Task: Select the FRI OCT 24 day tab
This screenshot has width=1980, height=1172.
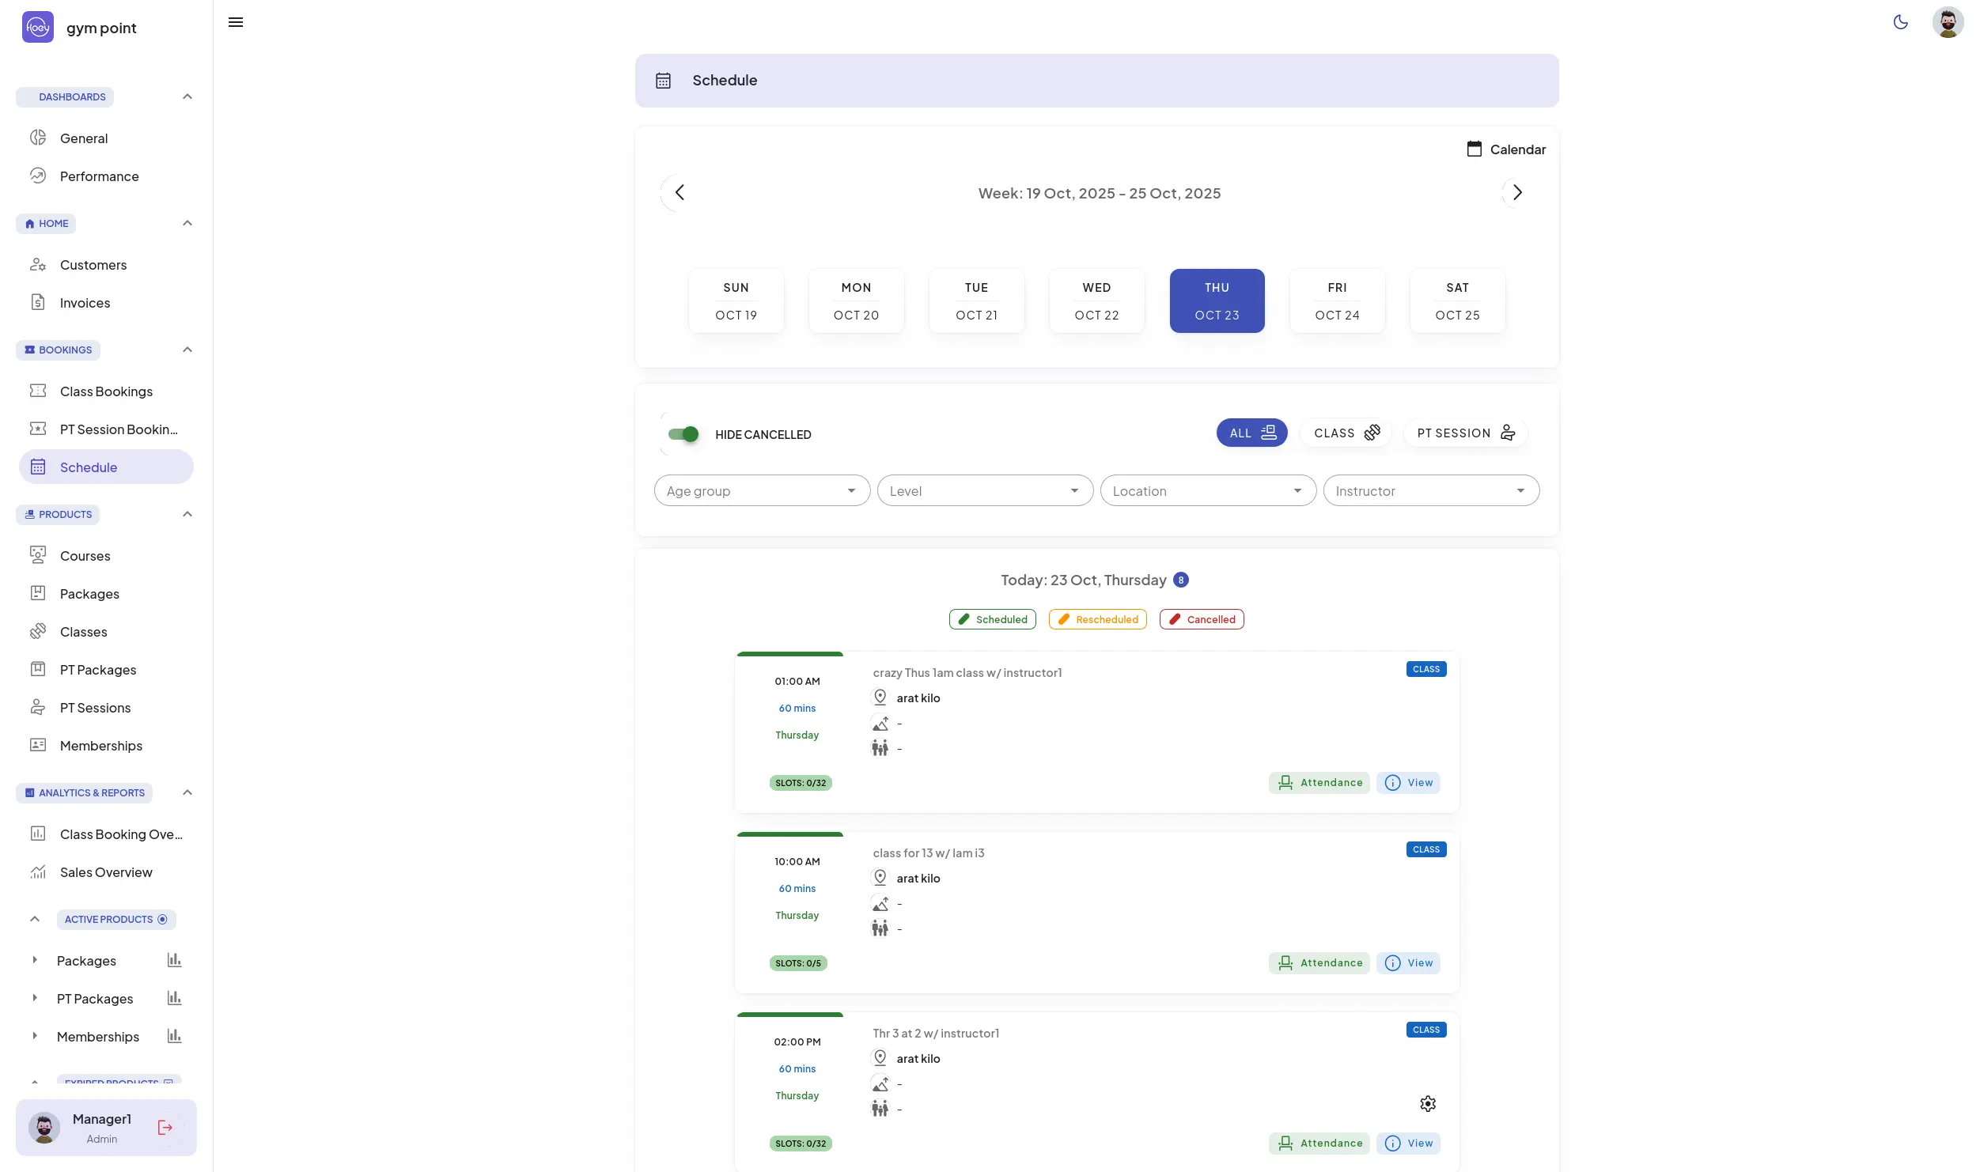Action: tap(1336, 301)
